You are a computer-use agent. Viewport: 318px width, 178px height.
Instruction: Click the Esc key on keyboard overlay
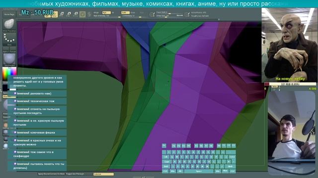[x=164, y=145]
